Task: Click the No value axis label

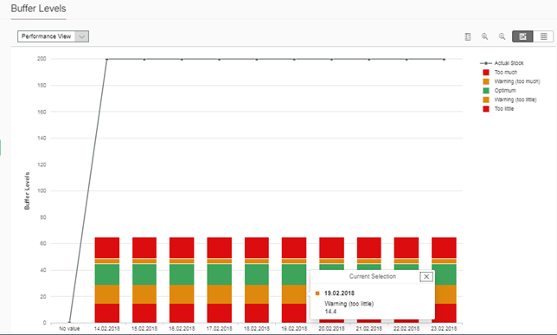Action: coord(69,329)
